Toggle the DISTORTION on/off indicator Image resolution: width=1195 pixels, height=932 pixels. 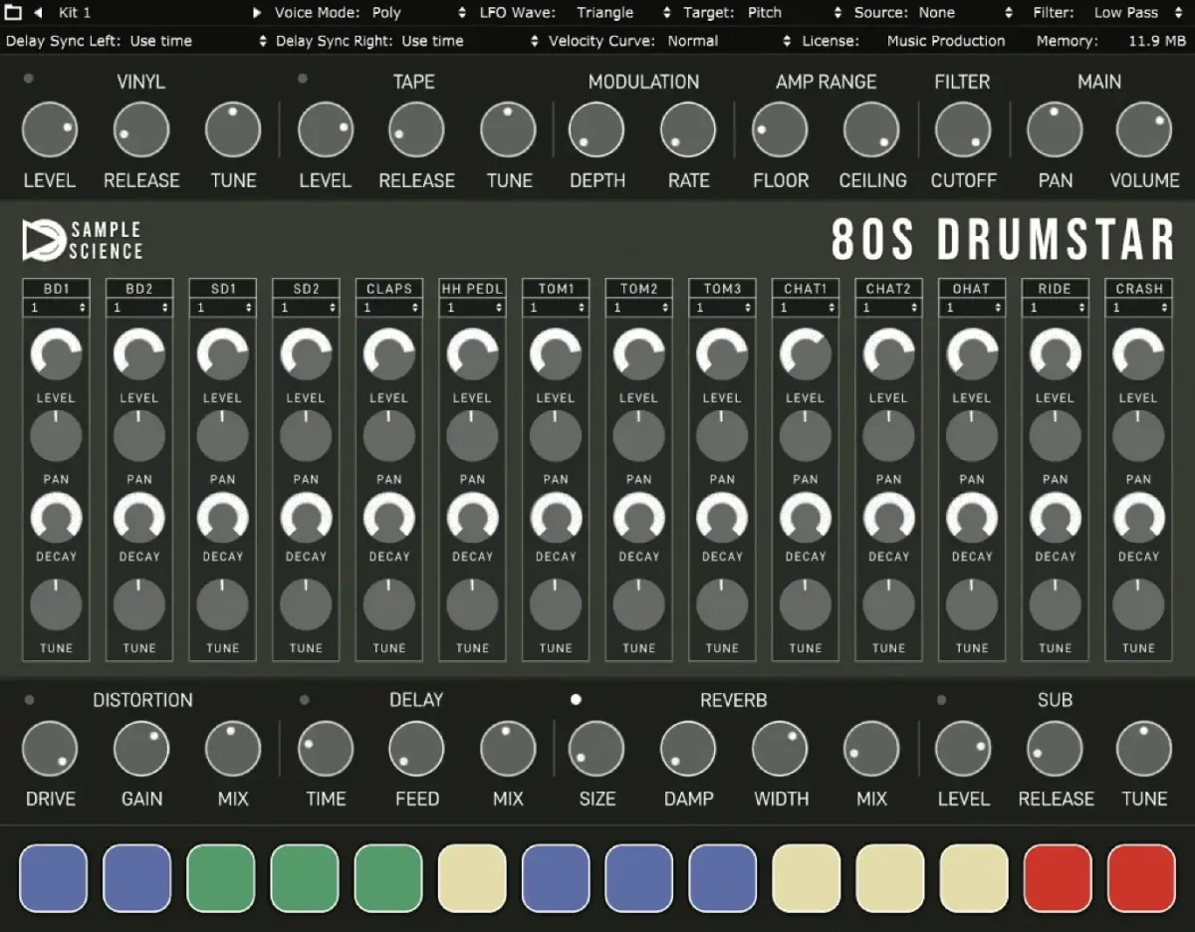click(29, 700)
